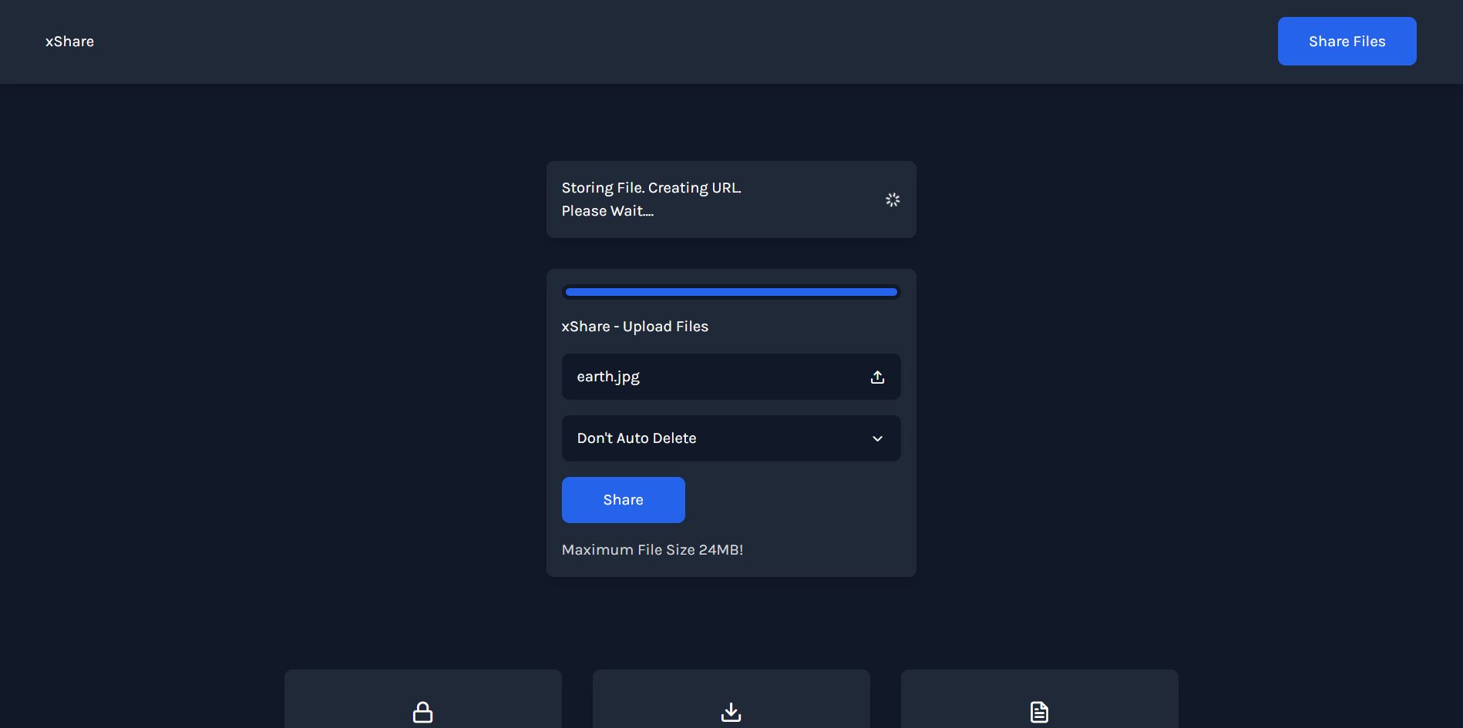Click the loading spinner icon in status message

point(893,200)
